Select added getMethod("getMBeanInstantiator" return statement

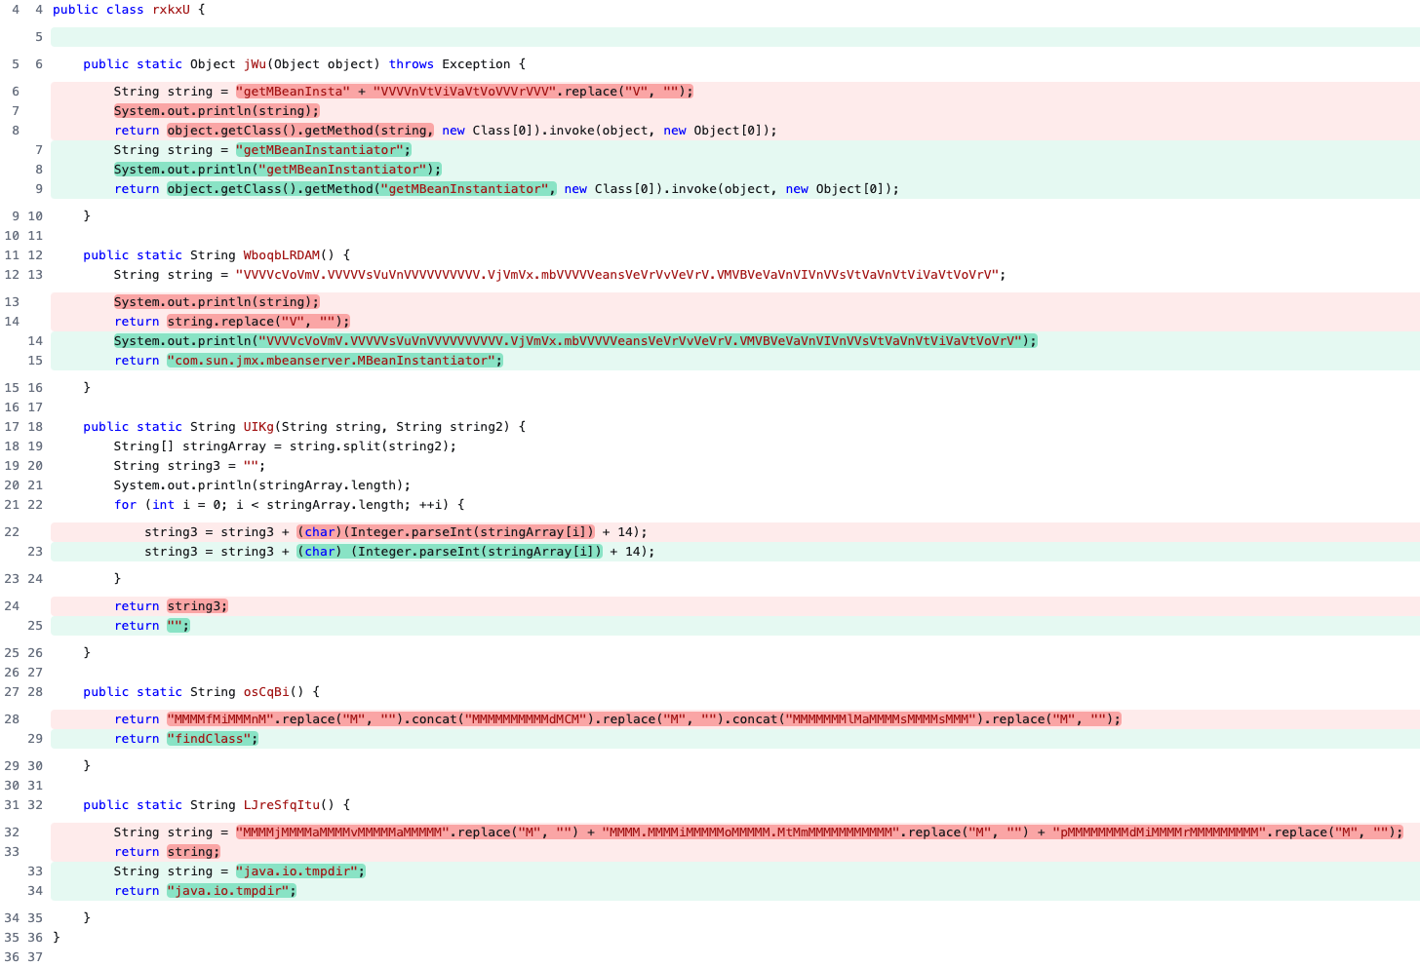[x=506, y=189]
